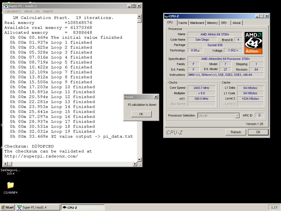Viewport: 281px width, 211px height.
Task: Switch to Super PI / mod1.4 taskbar button
Action: click(38, 207)
